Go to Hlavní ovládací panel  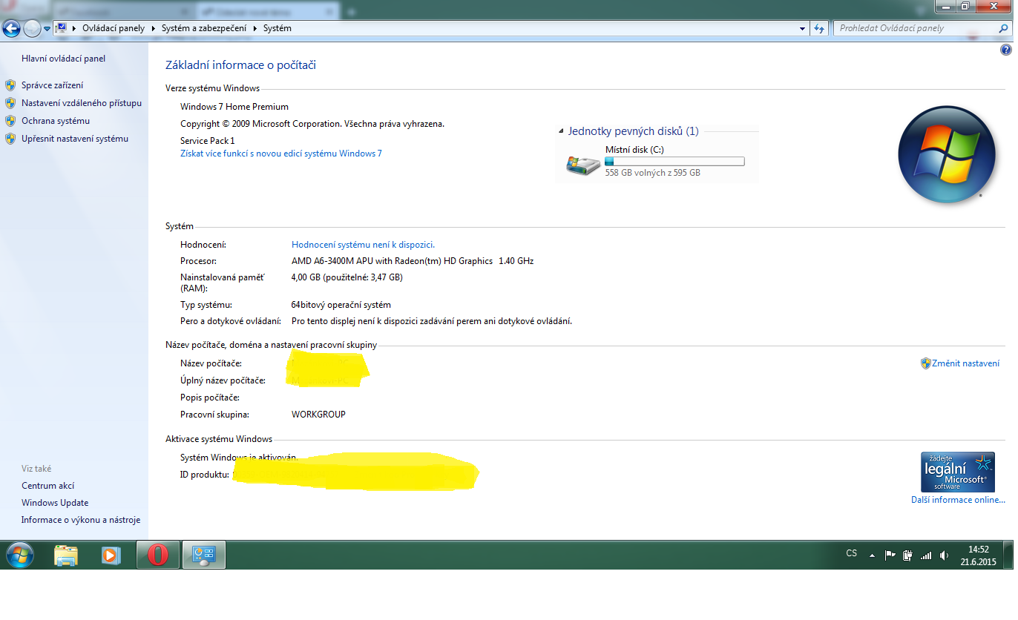[63, 59]
